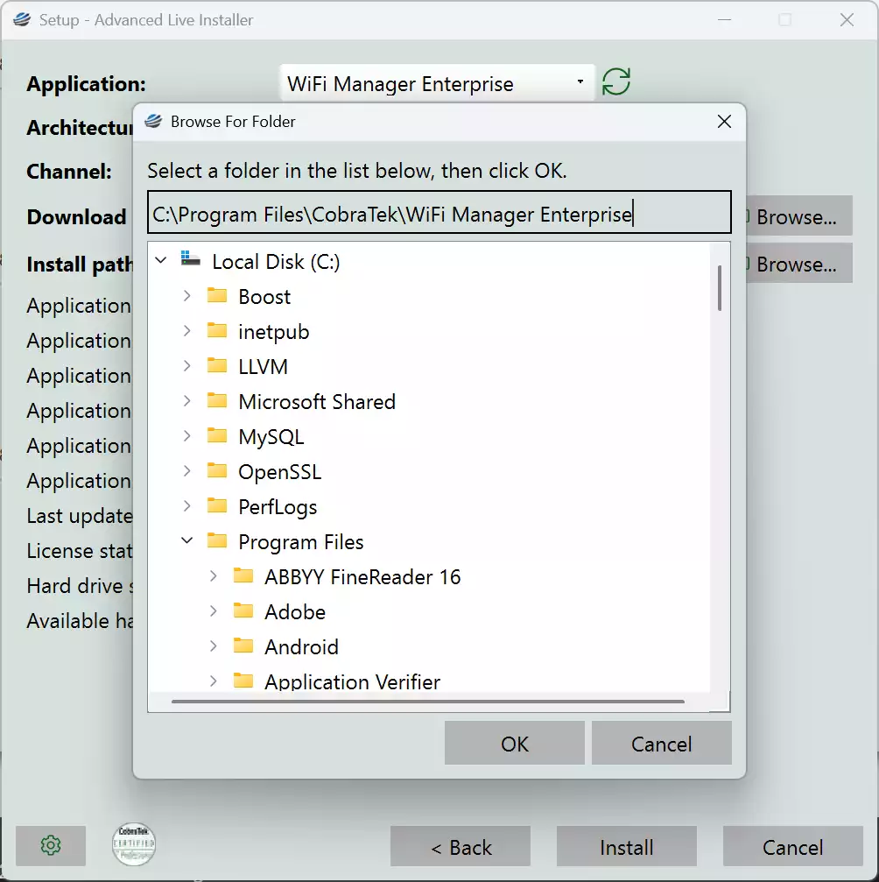879x882 pixels.
Task: Expand the Microsoft Shared folder chevron
Action: (187, 400)
